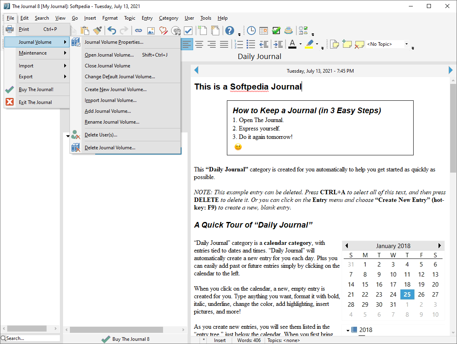
Task: Click the Search field in the bottom-left
Action: coord(30,338)
